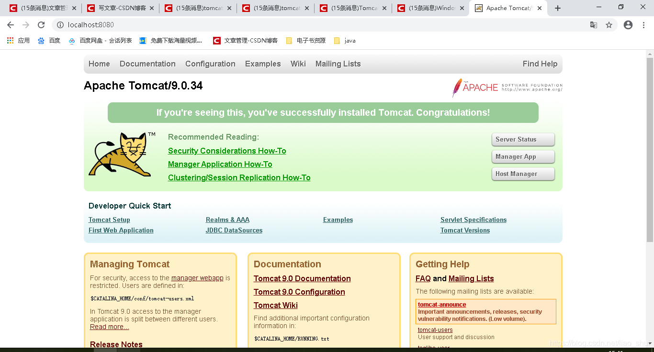Screen dimensions: 654x352
Task: Click the Read more... link
Action: 110,327
